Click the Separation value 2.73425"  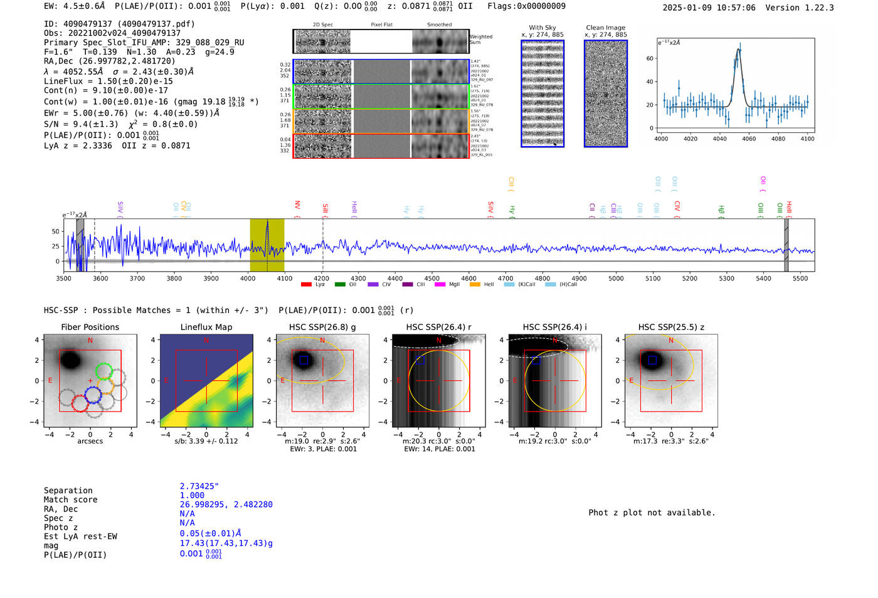coord(199,486)
